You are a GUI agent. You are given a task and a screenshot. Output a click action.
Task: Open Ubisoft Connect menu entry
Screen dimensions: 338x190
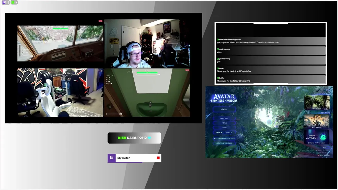click(x=224, y=132)
